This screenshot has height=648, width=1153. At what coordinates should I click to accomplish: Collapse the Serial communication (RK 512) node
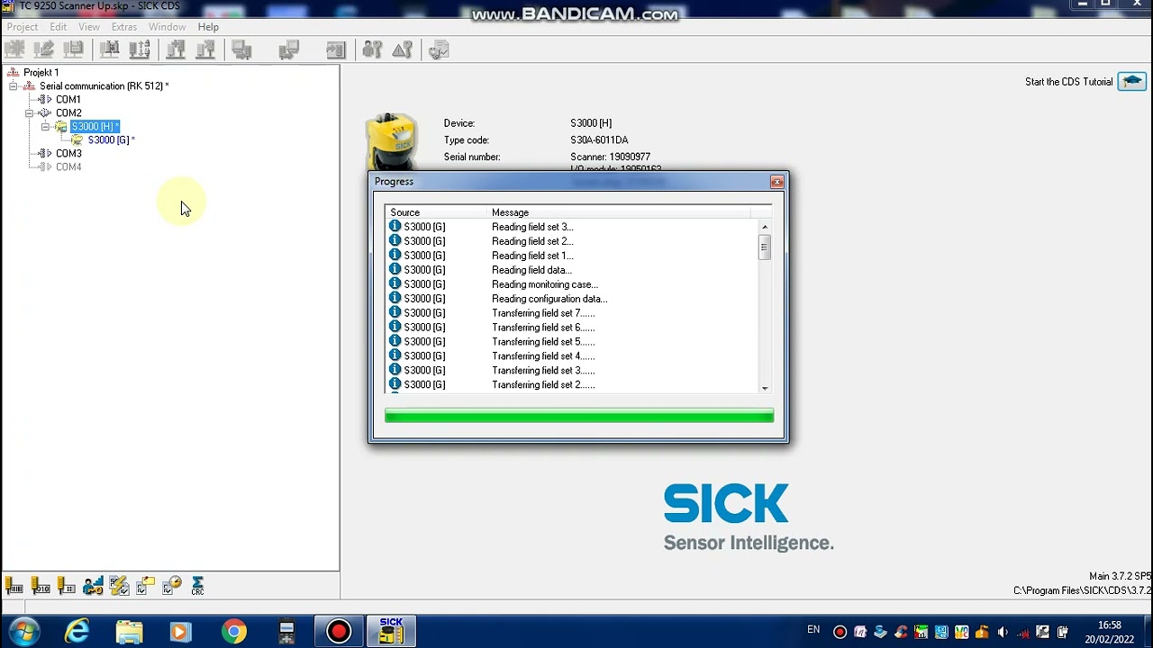click(x=13, y=86)
